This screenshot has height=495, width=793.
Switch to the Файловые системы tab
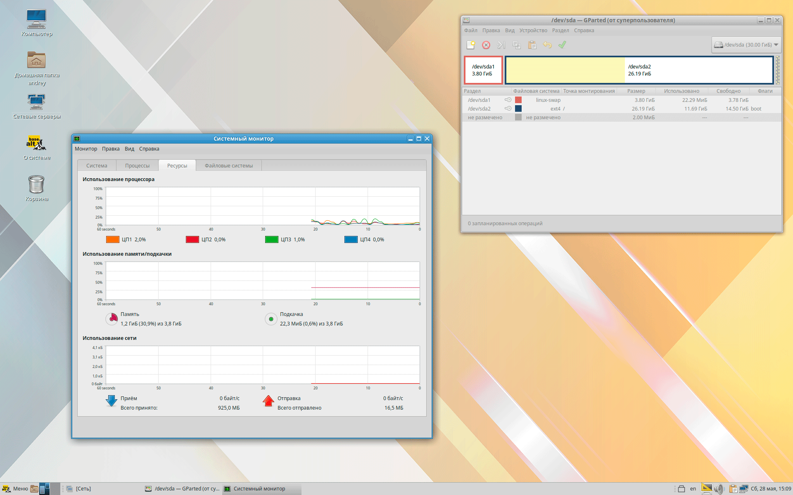click(228, 166)
